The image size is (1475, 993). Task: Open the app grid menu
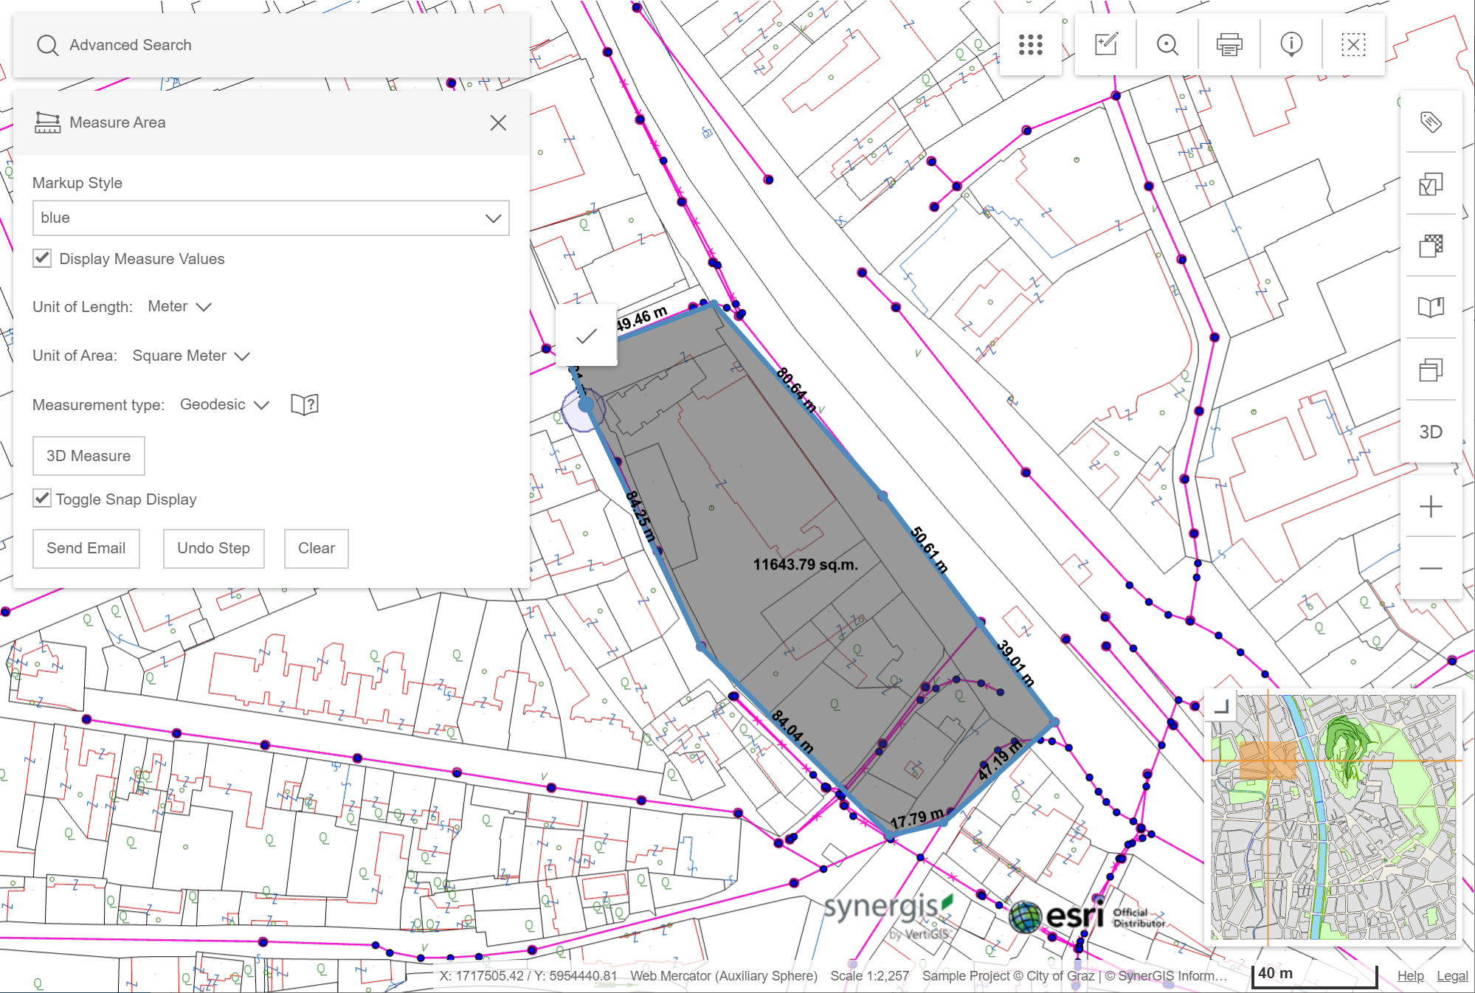[1030, 44]
